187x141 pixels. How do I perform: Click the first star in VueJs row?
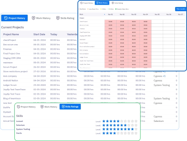click(x=104, y=133)
